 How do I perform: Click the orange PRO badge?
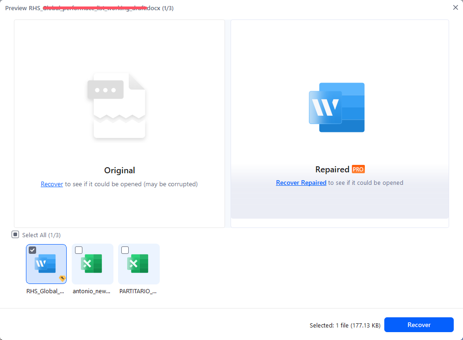[358, 169]
